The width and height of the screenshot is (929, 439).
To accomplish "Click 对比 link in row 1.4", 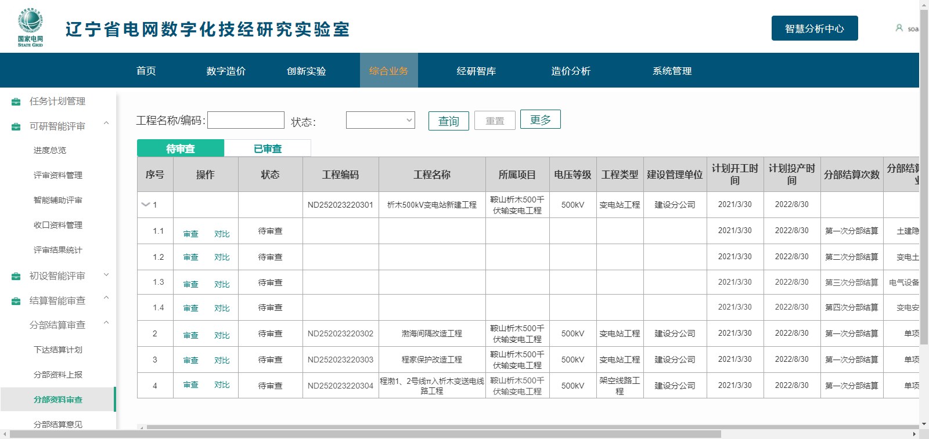I will 222,308.
